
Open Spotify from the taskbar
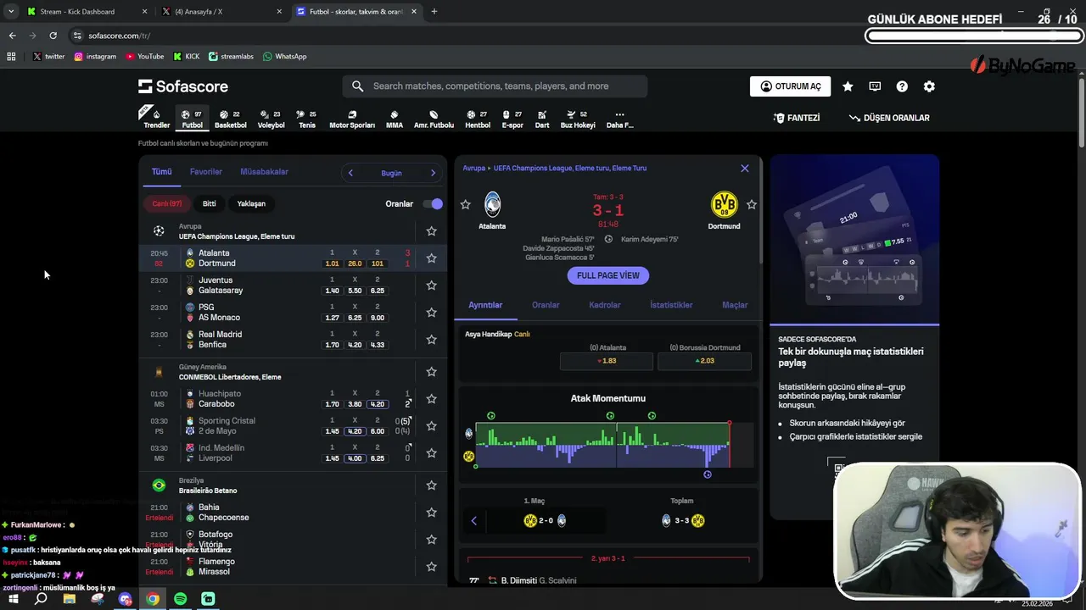point(180,599)
